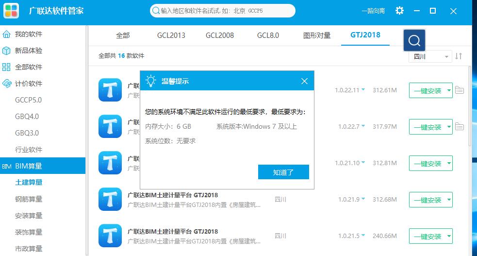Click the GTJ2018 app icon for version 1.0.21.10

(x=110, y=163)
